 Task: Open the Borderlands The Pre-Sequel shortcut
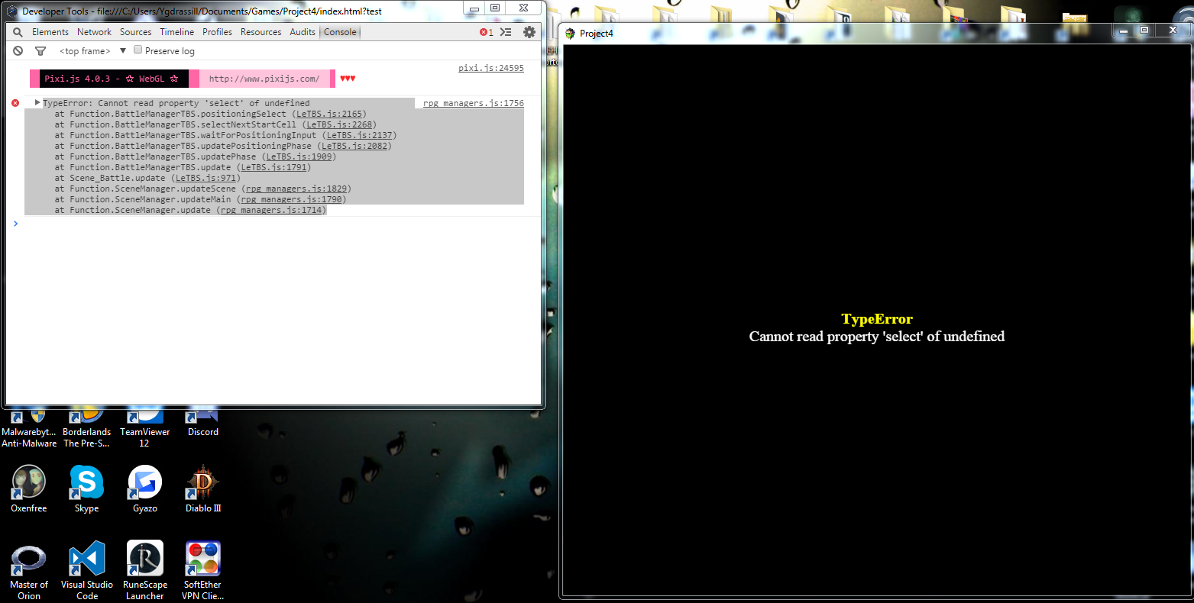coord(87,428)
